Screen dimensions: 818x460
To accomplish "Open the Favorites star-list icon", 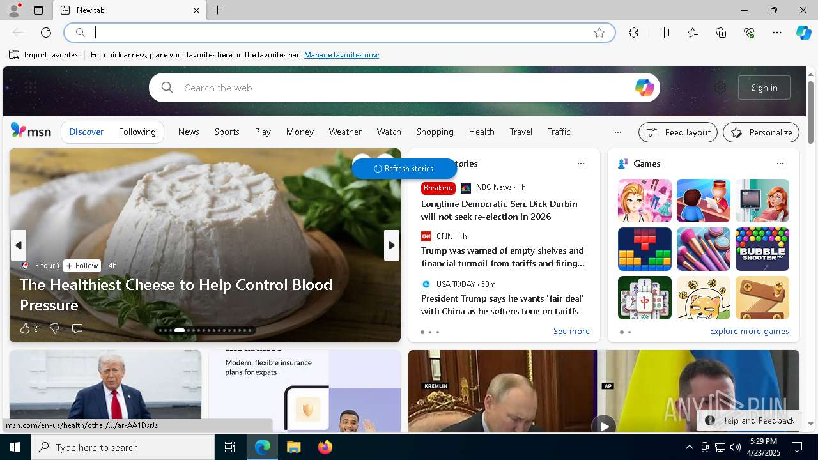I will click(693, 33).
